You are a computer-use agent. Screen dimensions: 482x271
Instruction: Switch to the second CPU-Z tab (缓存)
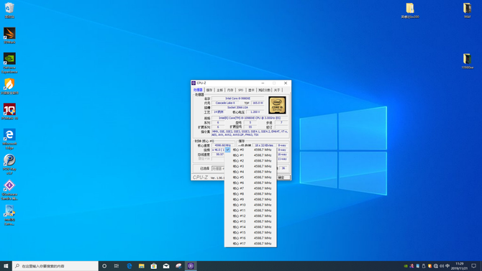click(x=209, y=90)
